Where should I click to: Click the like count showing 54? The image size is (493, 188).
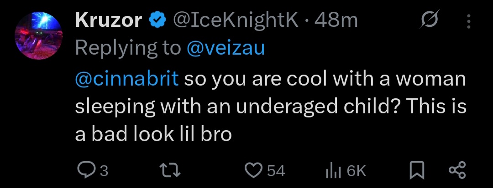click(x=276, y=172)
